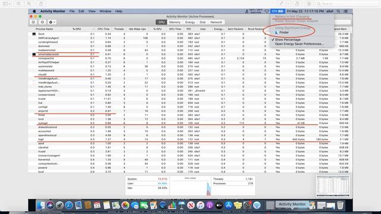Sort by the Threads column
This screenshot has width=381, height=214.
pyautogui.click(x=119, y=29)
